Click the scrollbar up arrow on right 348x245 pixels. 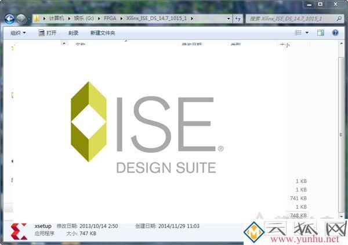tap(341, 44)
